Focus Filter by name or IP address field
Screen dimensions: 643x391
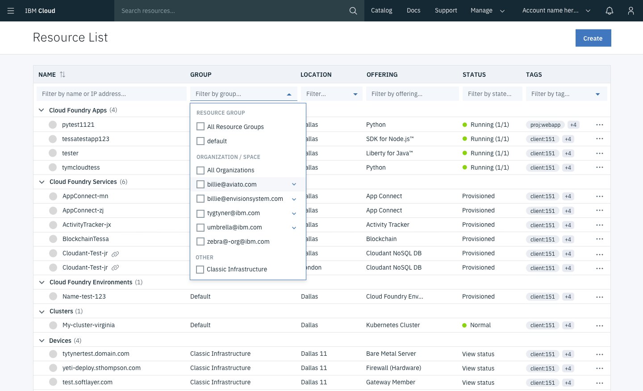[x=112, y=94]
